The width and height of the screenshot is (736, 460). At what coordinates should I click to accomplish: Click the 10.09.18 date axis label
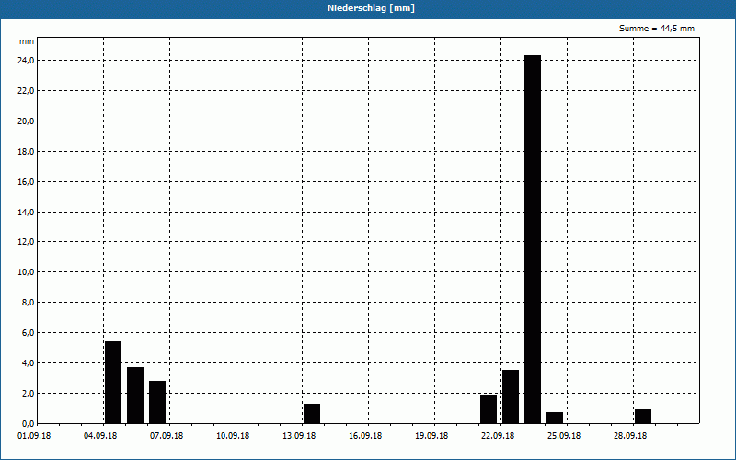pos(233,436)
